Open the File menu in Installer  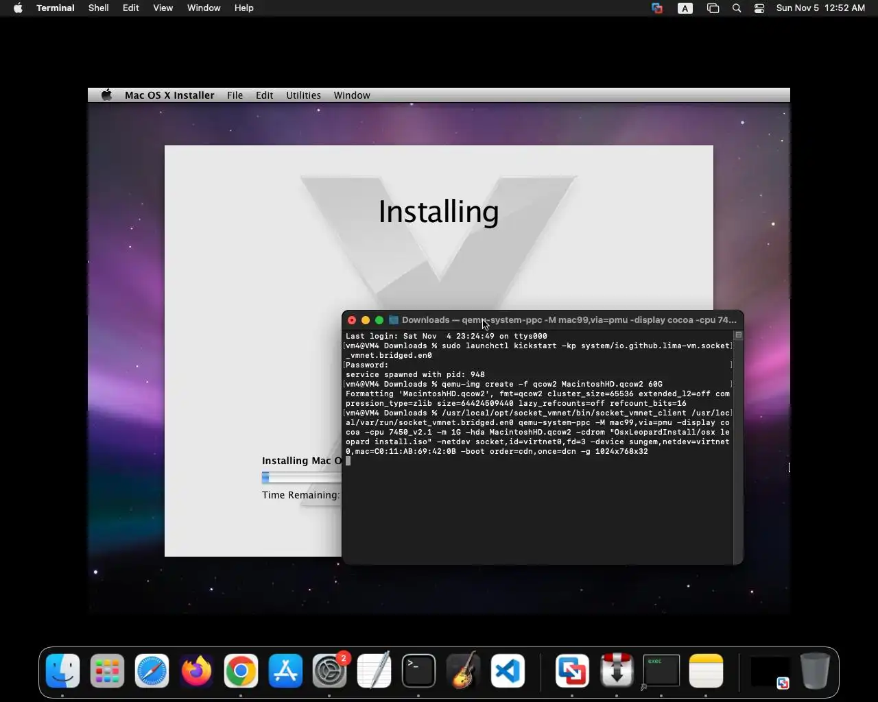(x=235, y=95)
